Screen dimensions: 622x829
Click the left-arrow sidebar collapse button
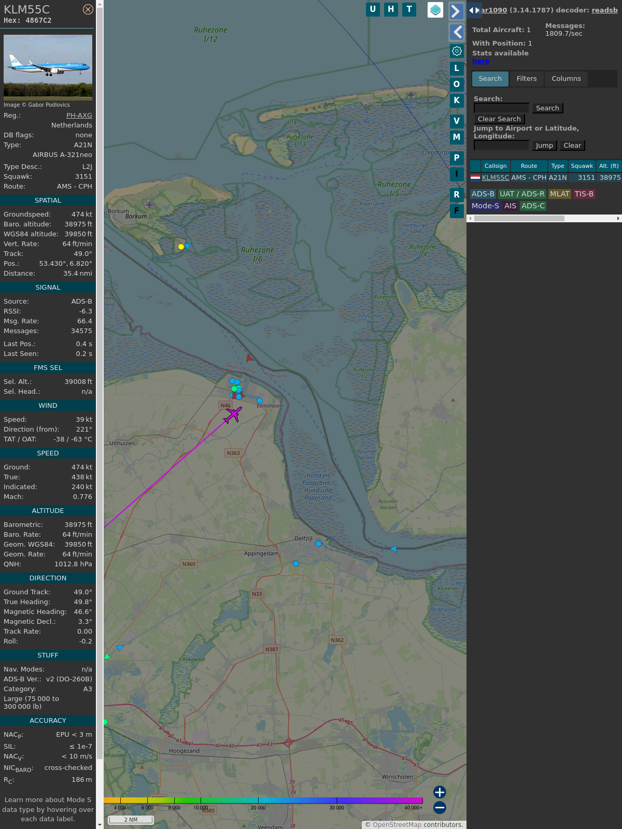click(x=456, y=32)
